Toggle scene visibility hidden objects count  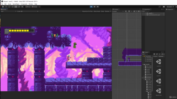(139, 11)
